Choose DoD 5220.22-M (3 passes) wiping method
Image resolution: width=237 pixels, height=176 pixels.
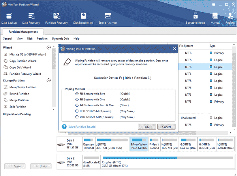pos(77,111)
